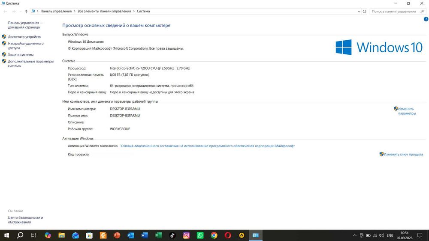
Task: Click the Forward navigation arrow
Action: pyautogui.click(x=14, y=12)
